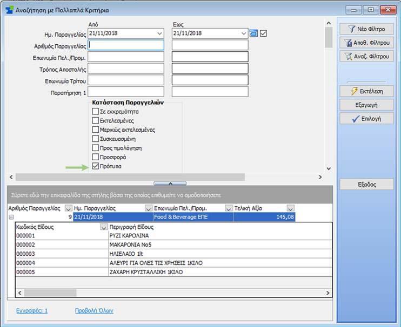
Task: Open Τελική Αξία column filter dropdown
Action: (291, 208)
